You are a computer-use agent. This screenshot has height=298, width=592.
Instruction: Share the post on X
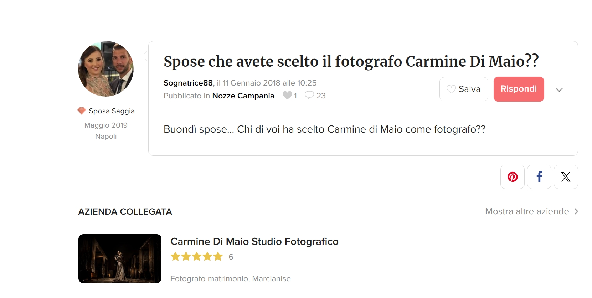coord(566,177)
